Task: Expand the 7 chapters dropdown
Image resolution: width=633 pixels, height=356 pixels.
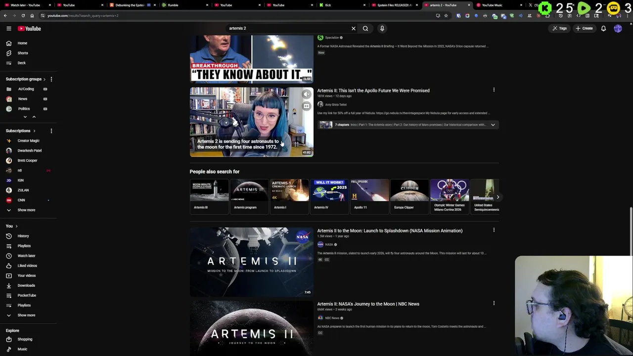Action: point(493,125)
